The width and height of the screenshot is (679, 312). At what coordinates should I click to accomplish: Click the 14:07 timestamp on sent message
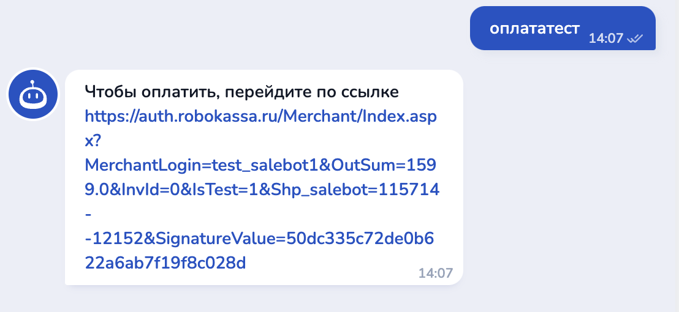coord(605,39)
